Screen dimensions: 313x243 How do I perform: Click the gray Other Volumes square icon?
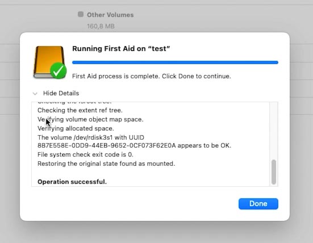(81, 14)
